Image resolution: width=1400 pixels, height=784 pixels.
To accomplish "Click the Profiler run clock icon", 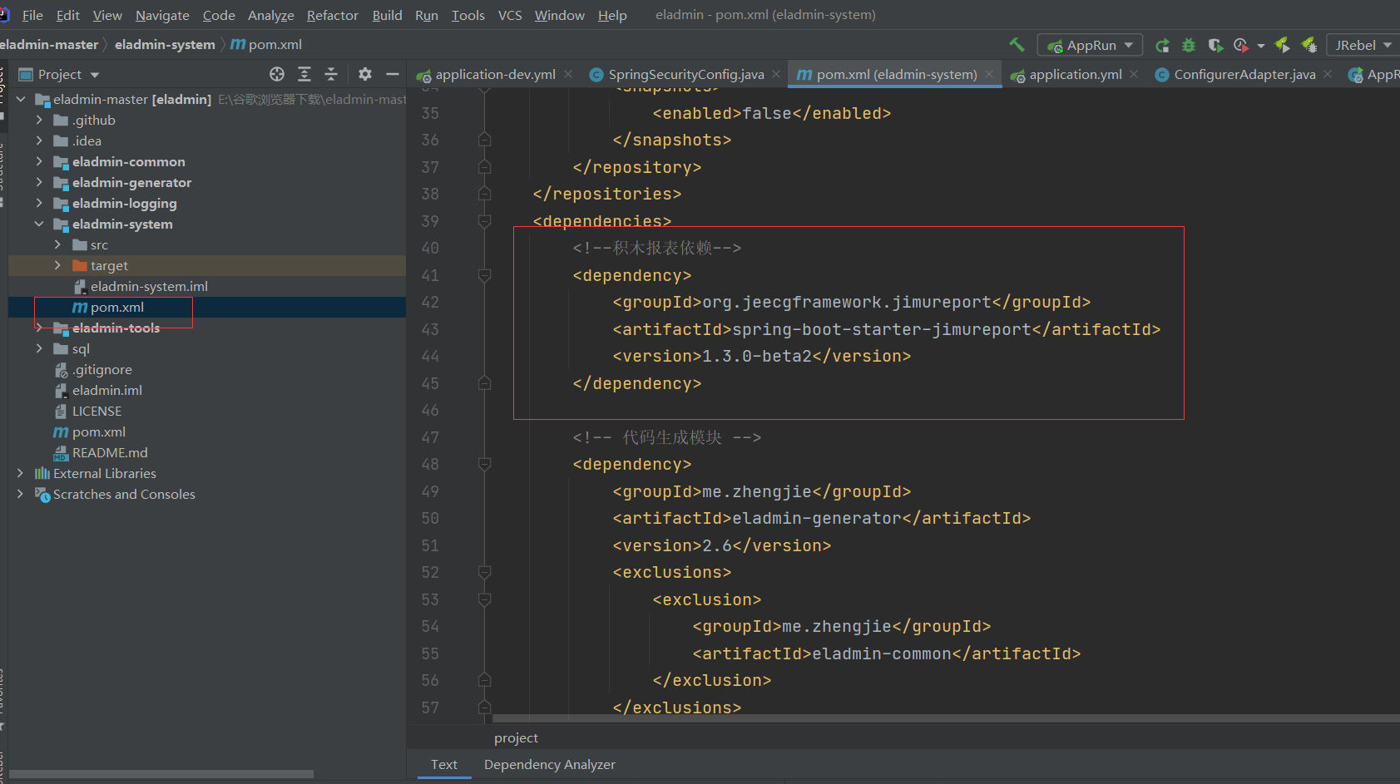I will click(x=1241, y=45).
